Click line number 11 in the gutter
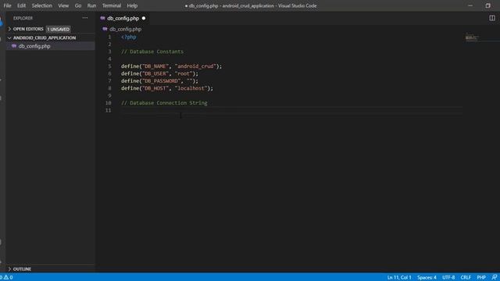 108,110
